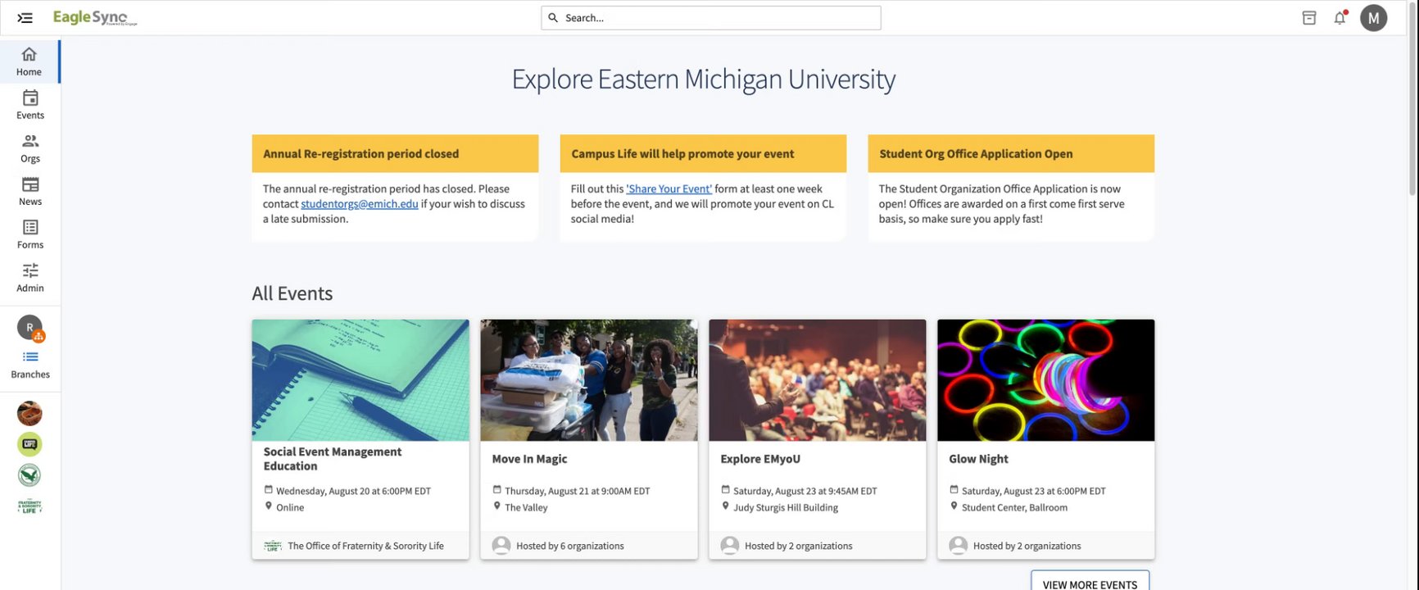Click into the Search input field
The width and height of the screenshot is (1419, 590).
[711, 18]
